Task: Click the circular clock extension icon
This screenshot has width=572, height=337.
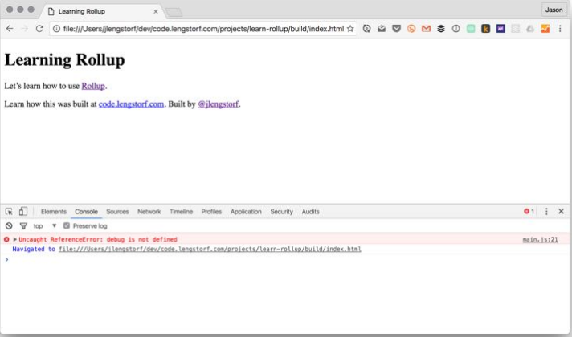Action: (x=366, y=29)
